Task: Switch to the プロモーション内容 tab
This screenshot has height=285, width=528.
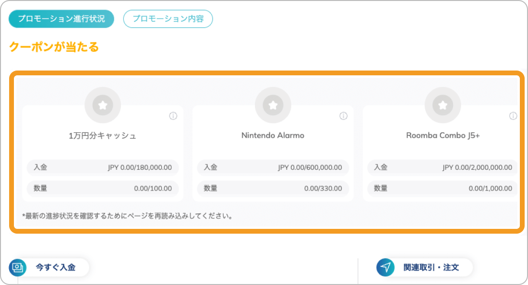Action: click(168, 19)
